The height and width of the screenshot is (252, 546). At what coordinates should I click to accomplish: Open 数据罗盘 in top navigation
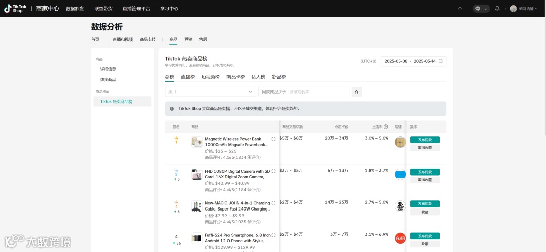coord(75,9)
